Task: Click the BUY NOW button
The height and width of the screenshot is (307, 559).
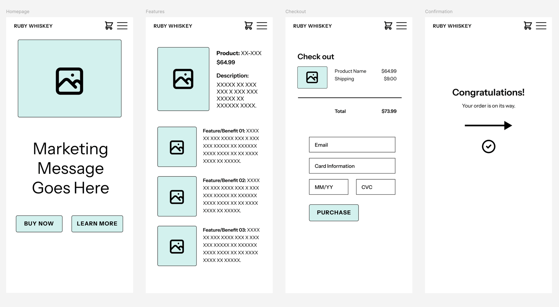Action: pos(39,224)
